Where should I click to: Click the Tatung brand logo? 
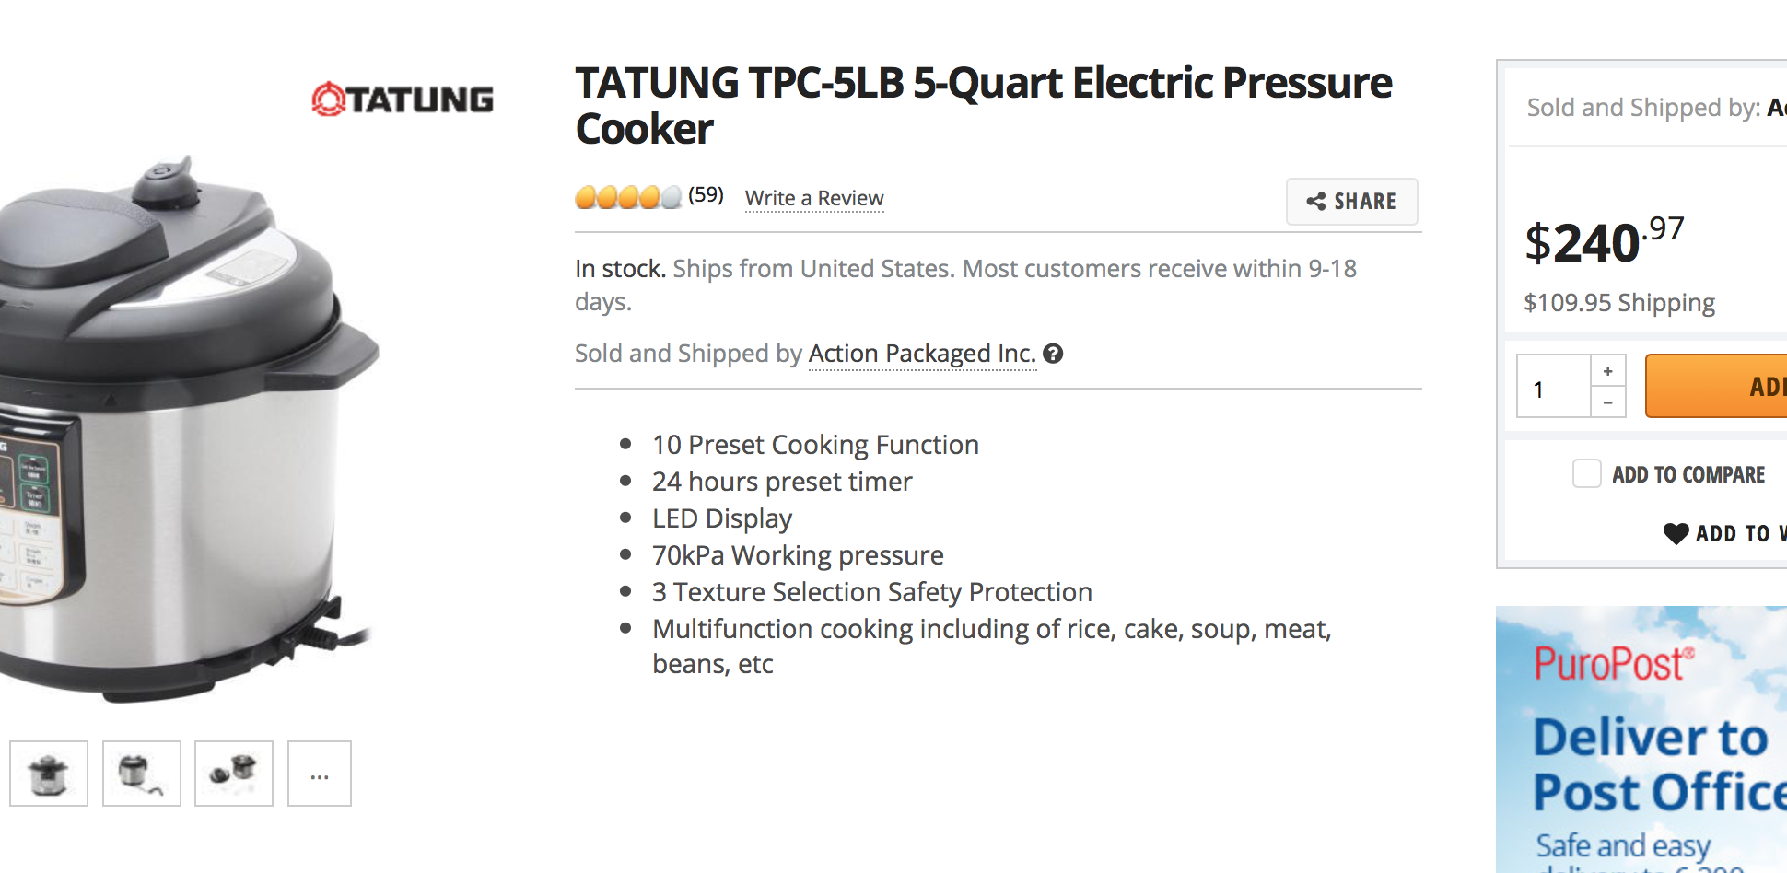(x=403, y=99)
